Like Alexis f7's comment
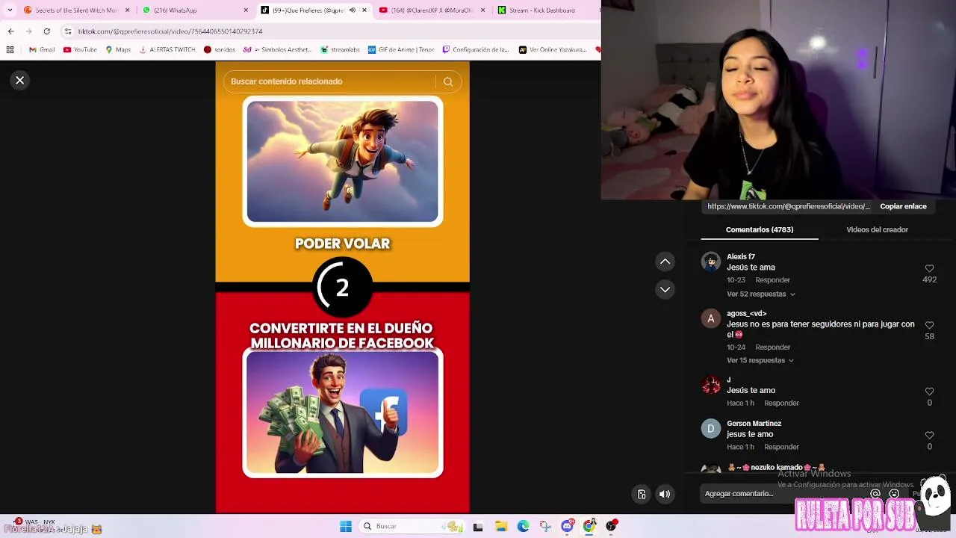This screenshot has width=956, height=538. click(929, 268)
